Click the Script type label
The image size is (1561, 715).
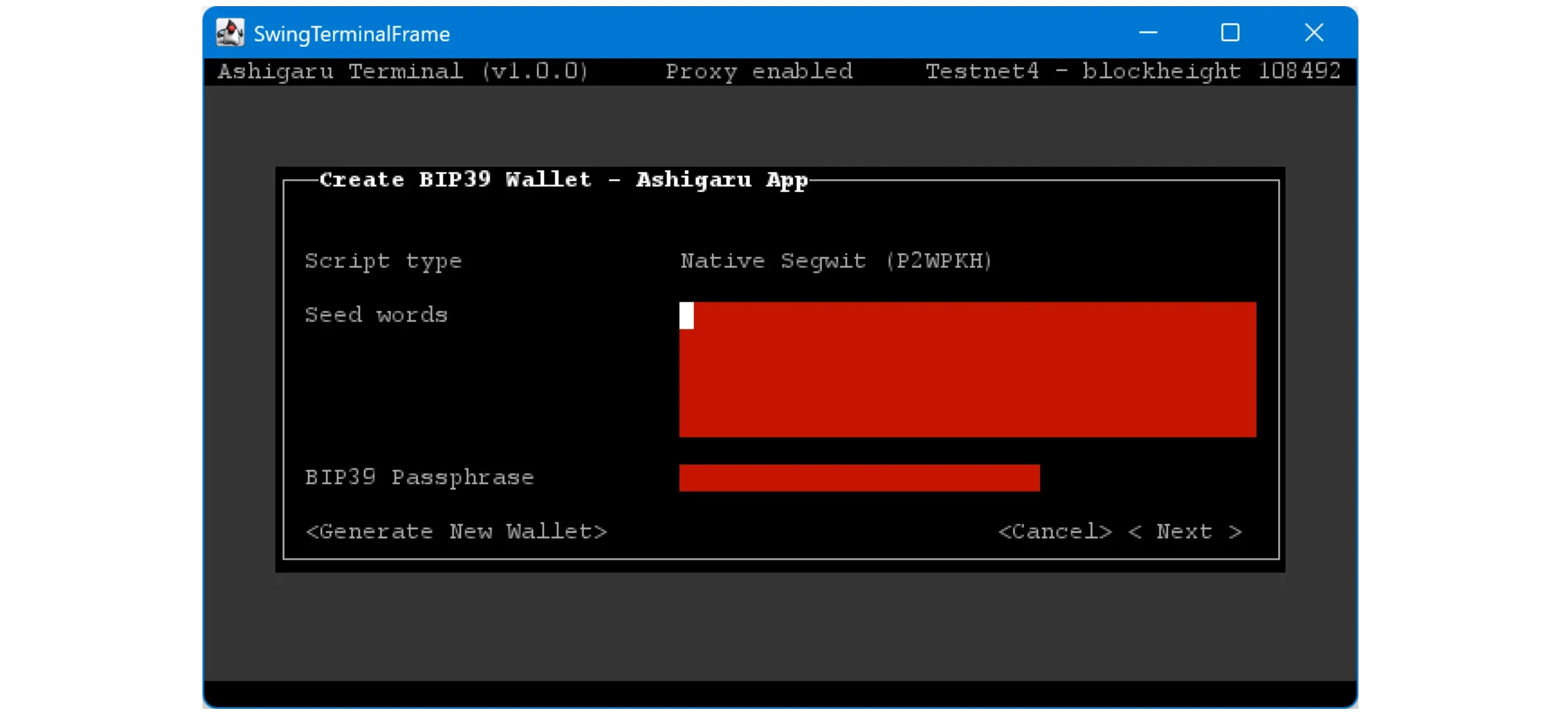pos(384,261)
